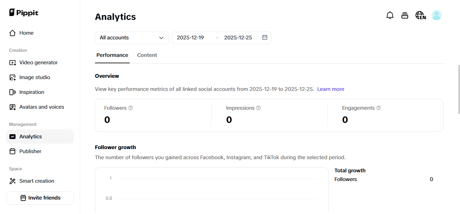Open the profile avatar menu

tap(436, 15)
